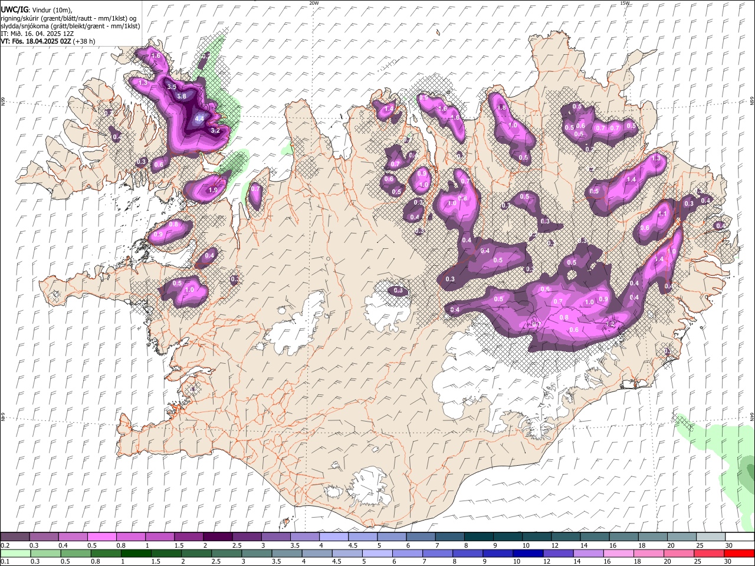Click the dark teal 8 swatch, upper legend row
The image size is (755, 566).
(478, 537)
